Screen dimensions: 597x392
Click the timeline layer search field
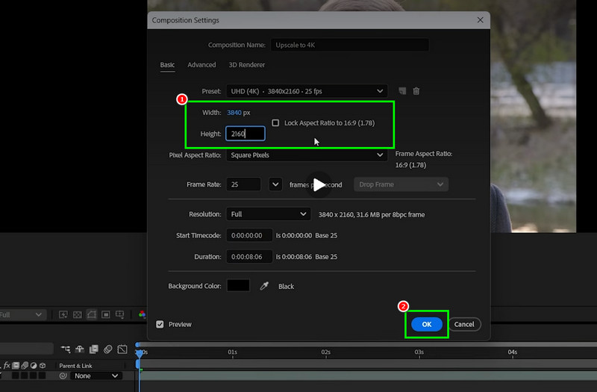click(x=26, y=349)
